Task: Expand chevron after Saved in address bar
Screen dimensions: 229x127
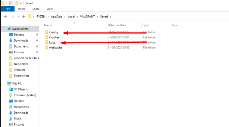Action: [111, 17]
